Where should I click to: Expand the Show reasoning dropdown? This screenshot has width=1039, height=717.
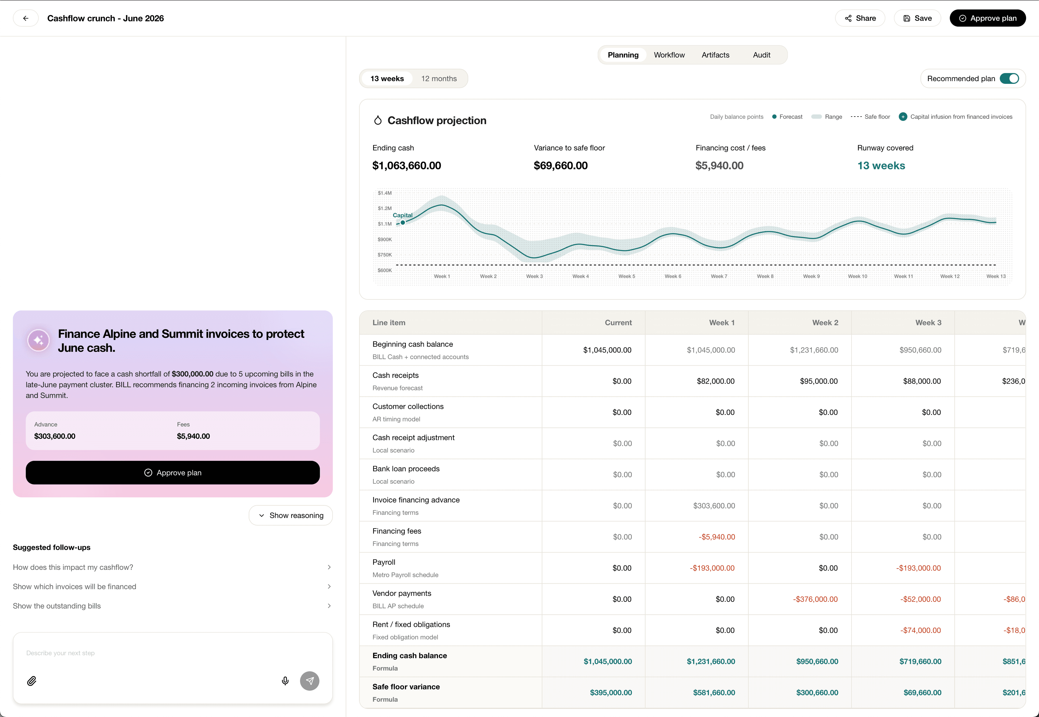[291, 515]
